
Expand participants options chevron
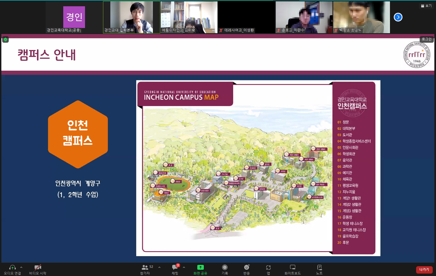[159, 267]
